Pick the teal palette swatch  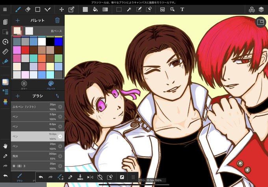click(33, 58)
